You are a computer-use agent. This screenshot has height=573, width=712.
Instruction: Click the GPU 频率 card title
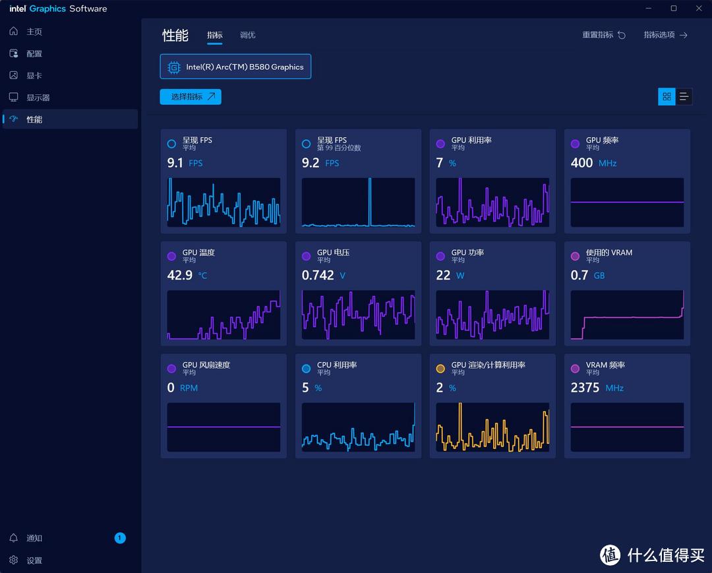(602, 140)
